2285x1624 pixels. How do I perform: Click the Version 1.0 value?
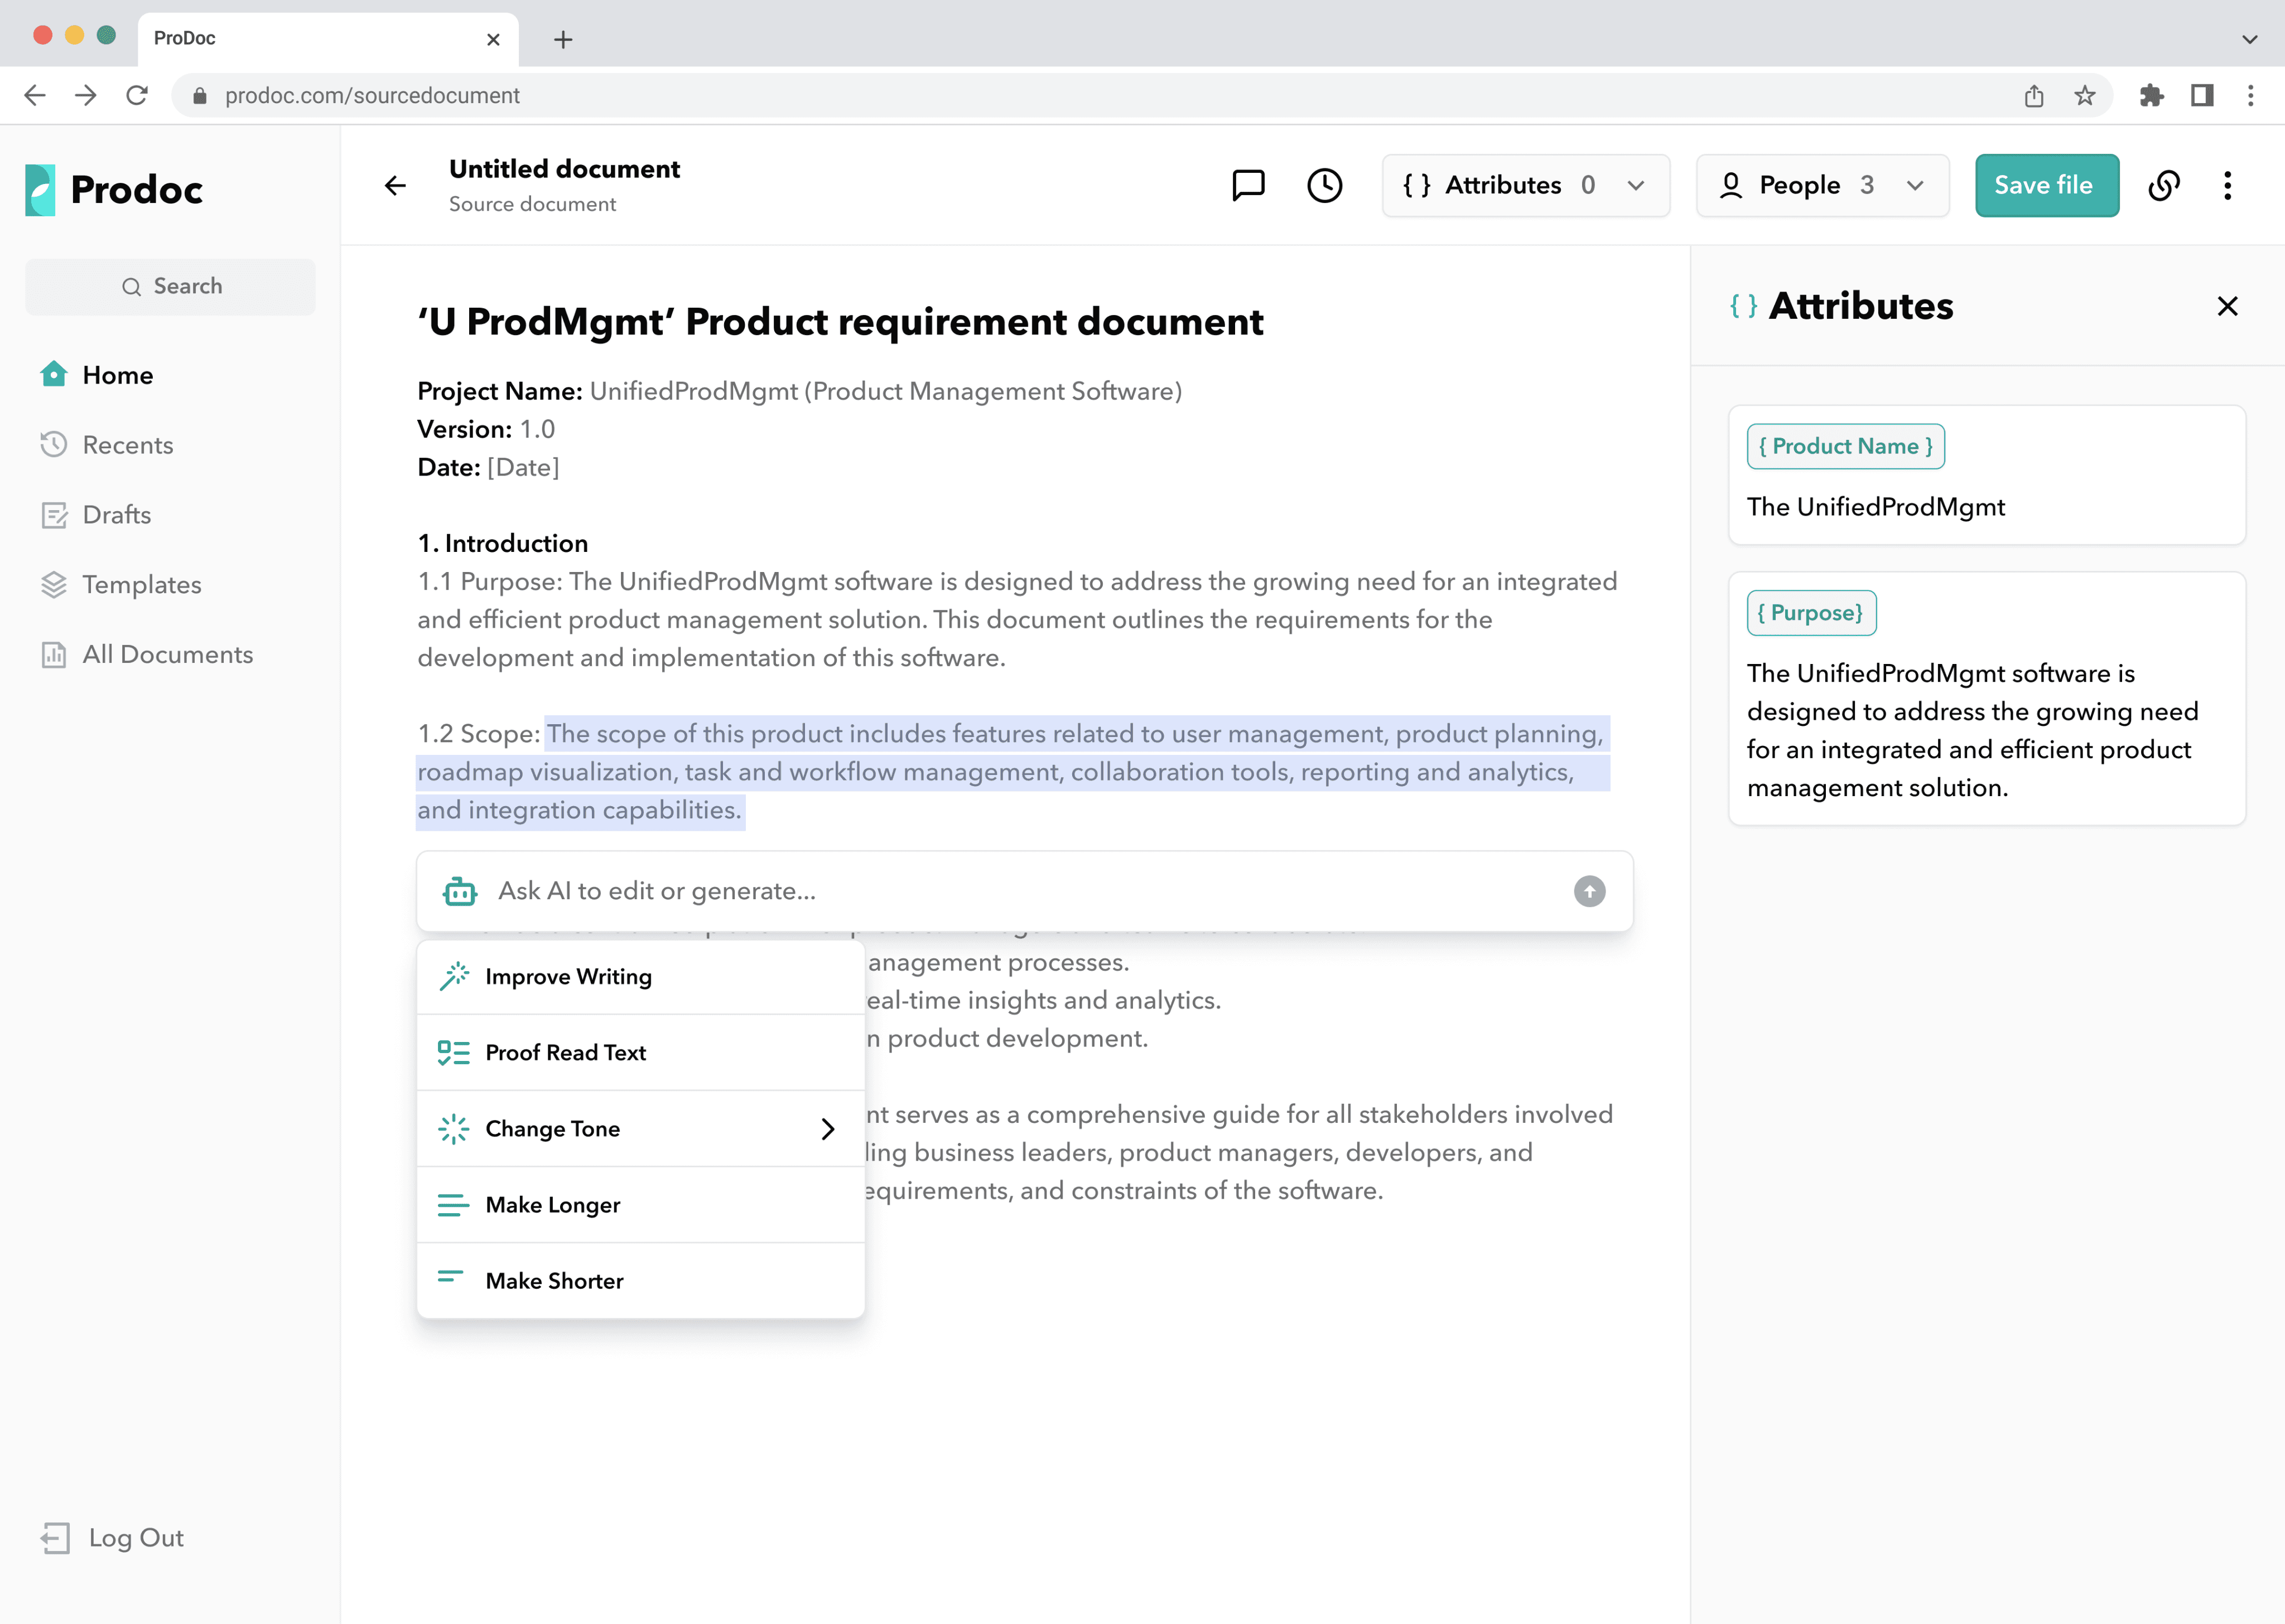[x=536, y=429]
